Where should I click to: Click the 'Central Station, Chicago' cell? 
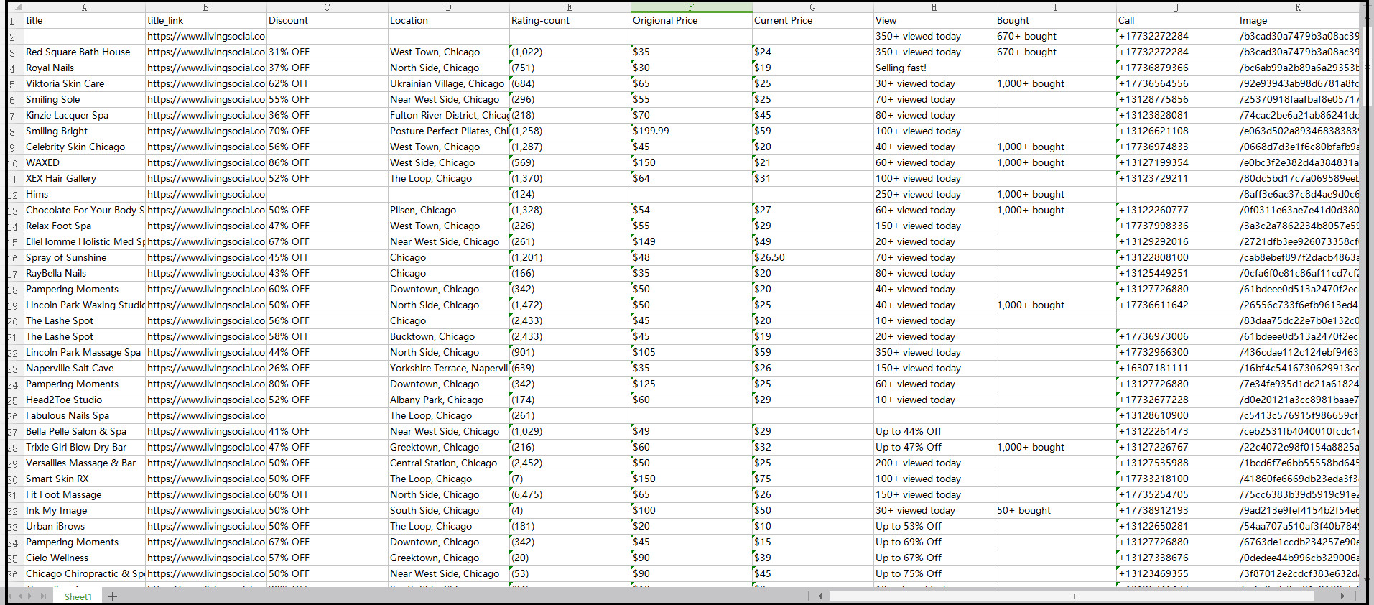pyautogui.click(x=448, y=463)
